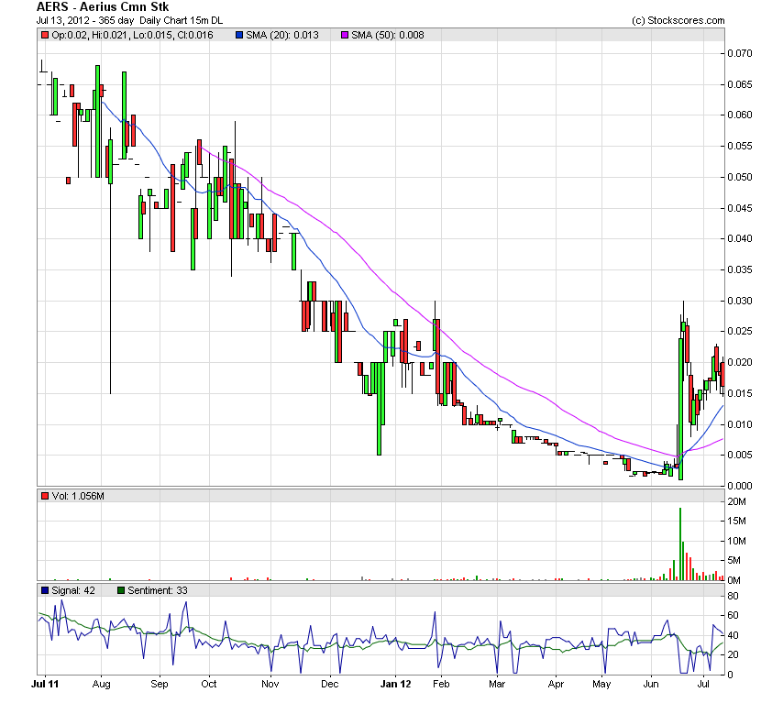Click the 0.065 price axis label
This screenshot has width=761, height=703.
pyautogui.click(x=740, y=84)
